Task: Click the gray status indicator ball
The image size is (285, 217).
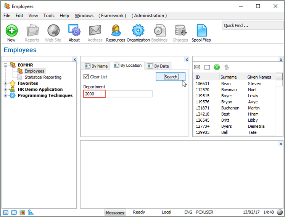Action: pos(280,212)
